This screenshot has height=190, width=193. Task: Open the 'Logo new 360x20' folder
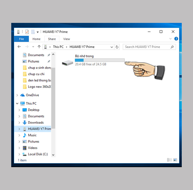click(37, 87)
